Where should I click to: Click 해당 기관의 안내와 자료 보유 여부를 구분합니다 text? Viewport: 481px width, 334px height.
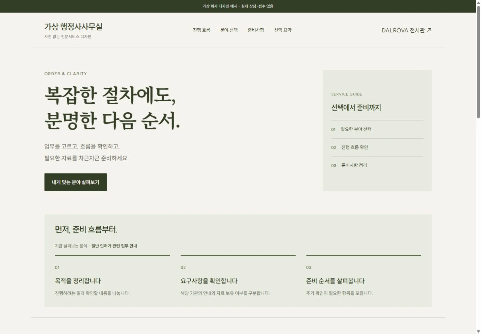(x=225, y=293)
